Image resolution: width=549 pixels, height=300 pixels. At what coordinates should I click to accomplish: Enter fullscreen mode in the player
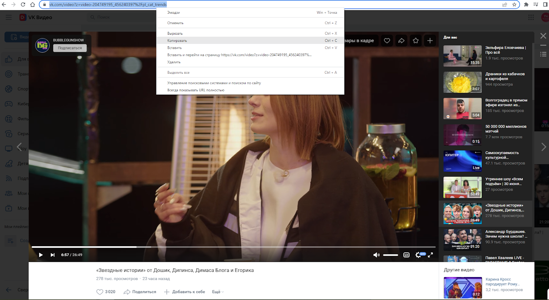[x=430, y=255]
